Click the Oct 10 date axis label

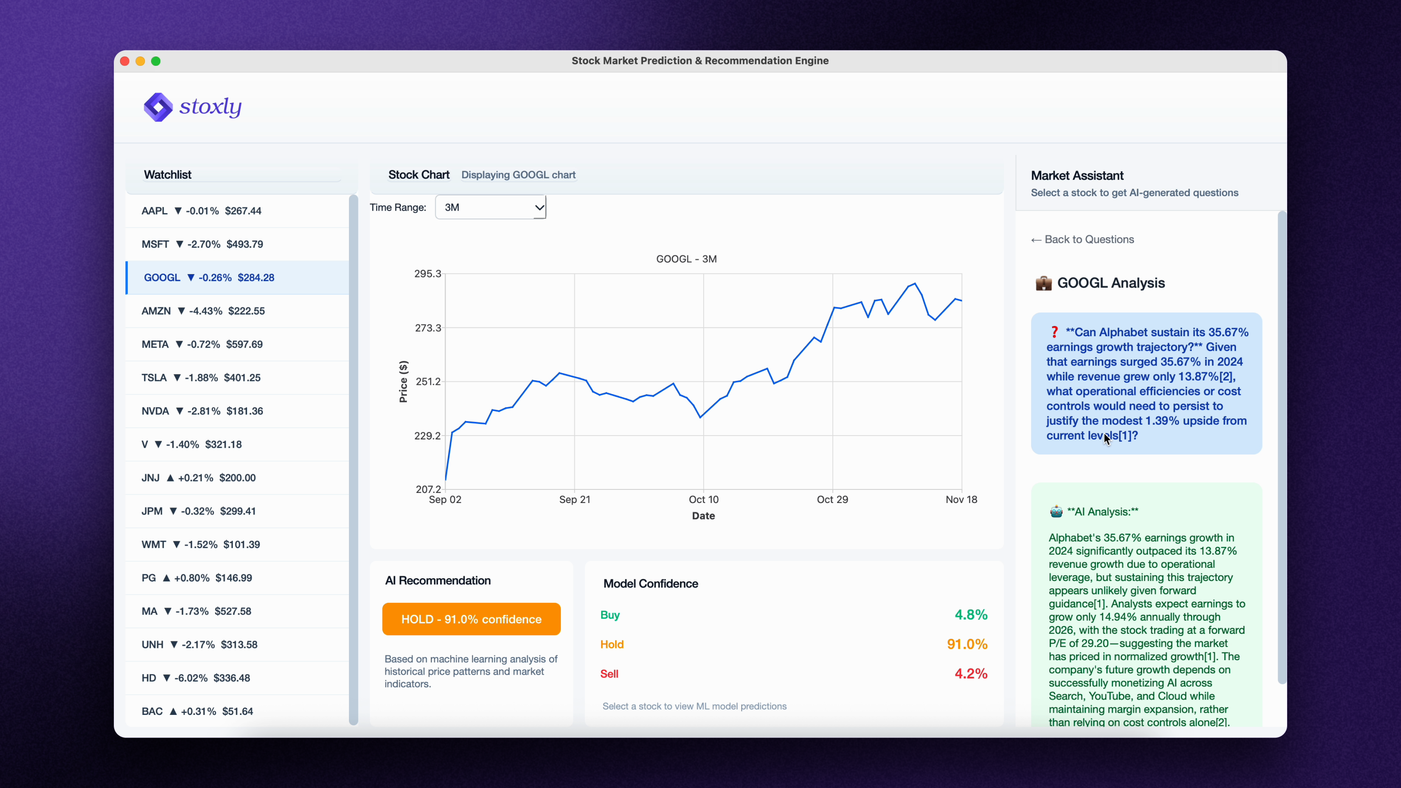tap(703, 499)
